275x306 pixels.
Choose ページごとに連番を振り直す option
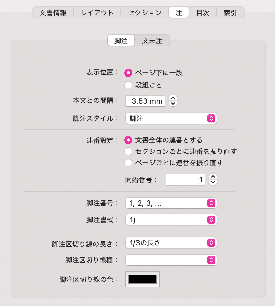coord(128,163)
